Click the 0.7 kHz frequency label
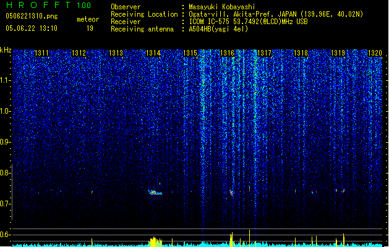This screenshot has height=247, width=389. click(x=5, y=204)
